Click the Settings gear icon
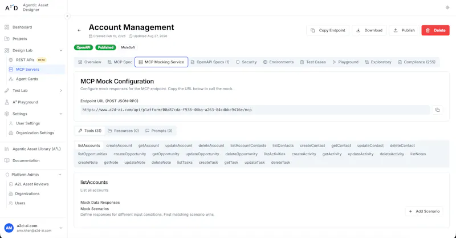Screen dimensions: 456x238 point(7,114)
